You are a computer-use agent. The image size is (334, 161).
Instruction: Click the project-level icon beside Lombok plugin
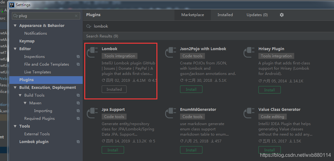[78, 142]
